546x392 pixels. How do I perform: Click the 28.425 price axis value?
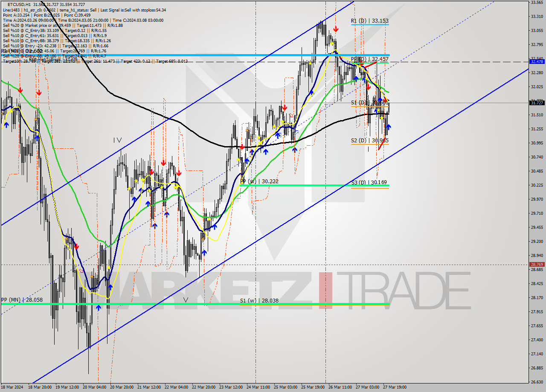(537, 283)
